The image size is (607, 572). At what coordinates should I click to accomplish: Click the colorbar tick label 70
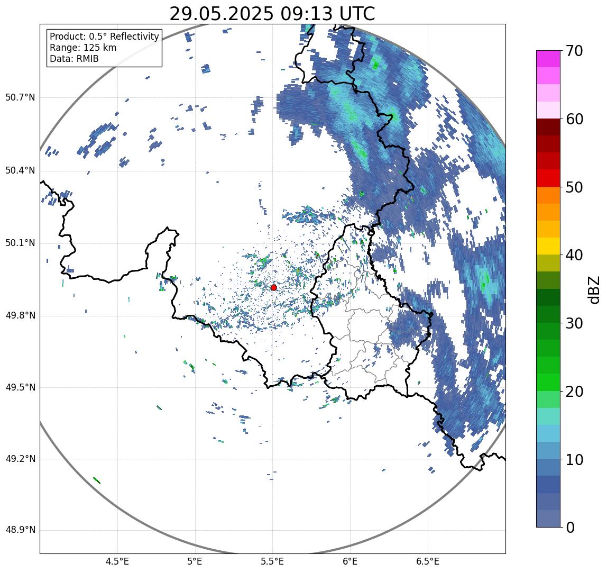point(574,51)
